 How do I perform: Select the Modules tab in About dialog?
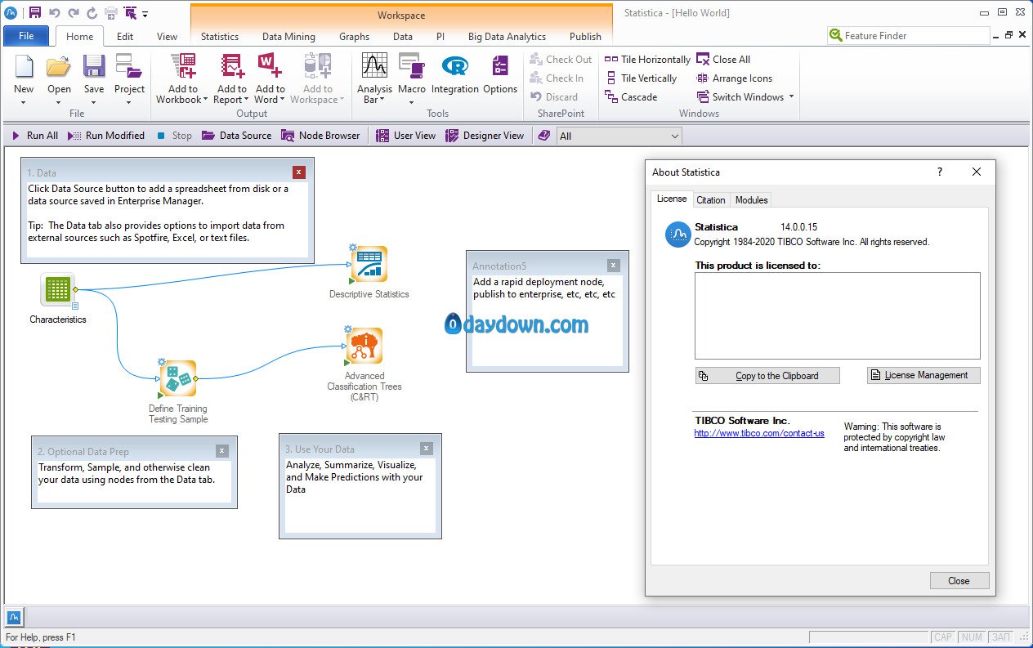point(751,200)
